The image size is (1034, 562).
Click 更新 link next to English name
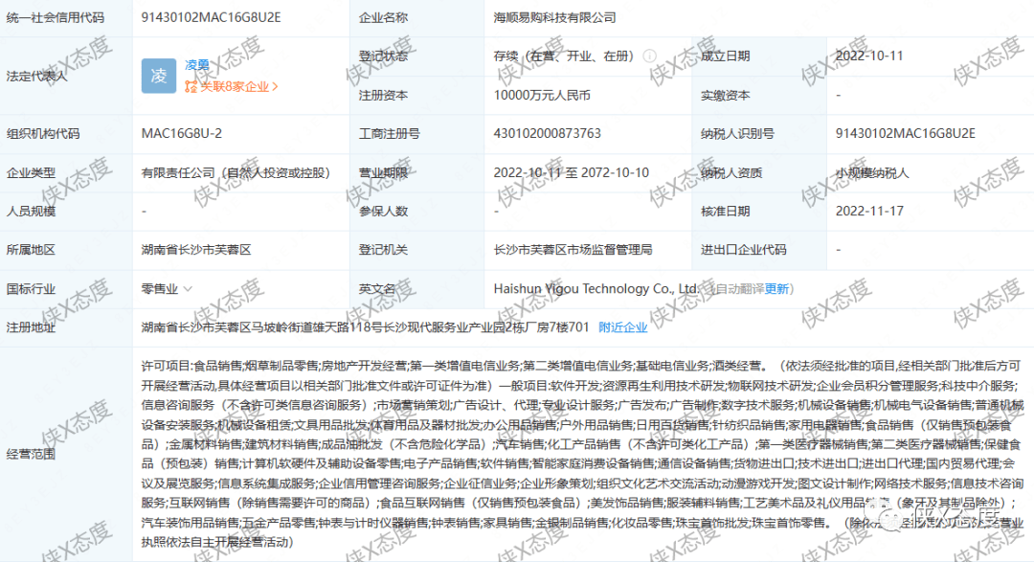pos(776,289)
